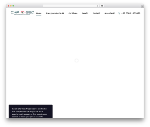Focus the browser address bar

click(x=71, y=6)
